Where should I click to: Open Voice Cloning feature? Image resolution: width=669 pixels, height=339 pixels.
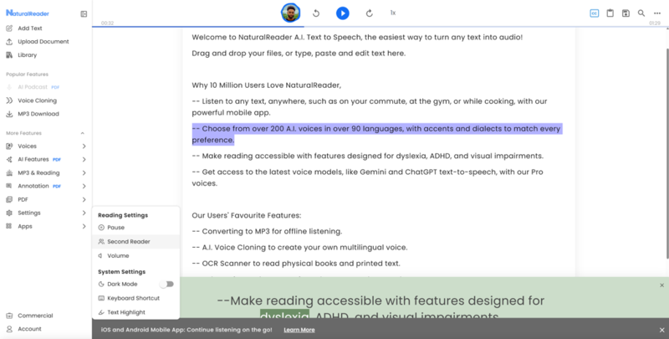(37, 100)
